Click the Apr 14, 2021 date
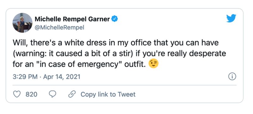This screenshot has width=253, height=114. pos(62,77)
